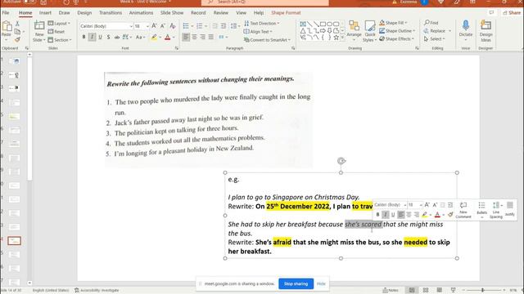Switch to the Shape Format tab
The width and height of the screenshot is (524, 294).
point(286,13)
